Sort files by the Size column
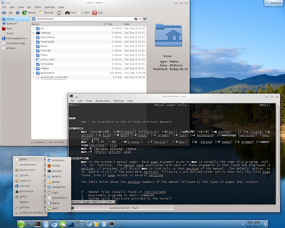Image resolution: width=285 pixels, height=228 pixels. 114,24
